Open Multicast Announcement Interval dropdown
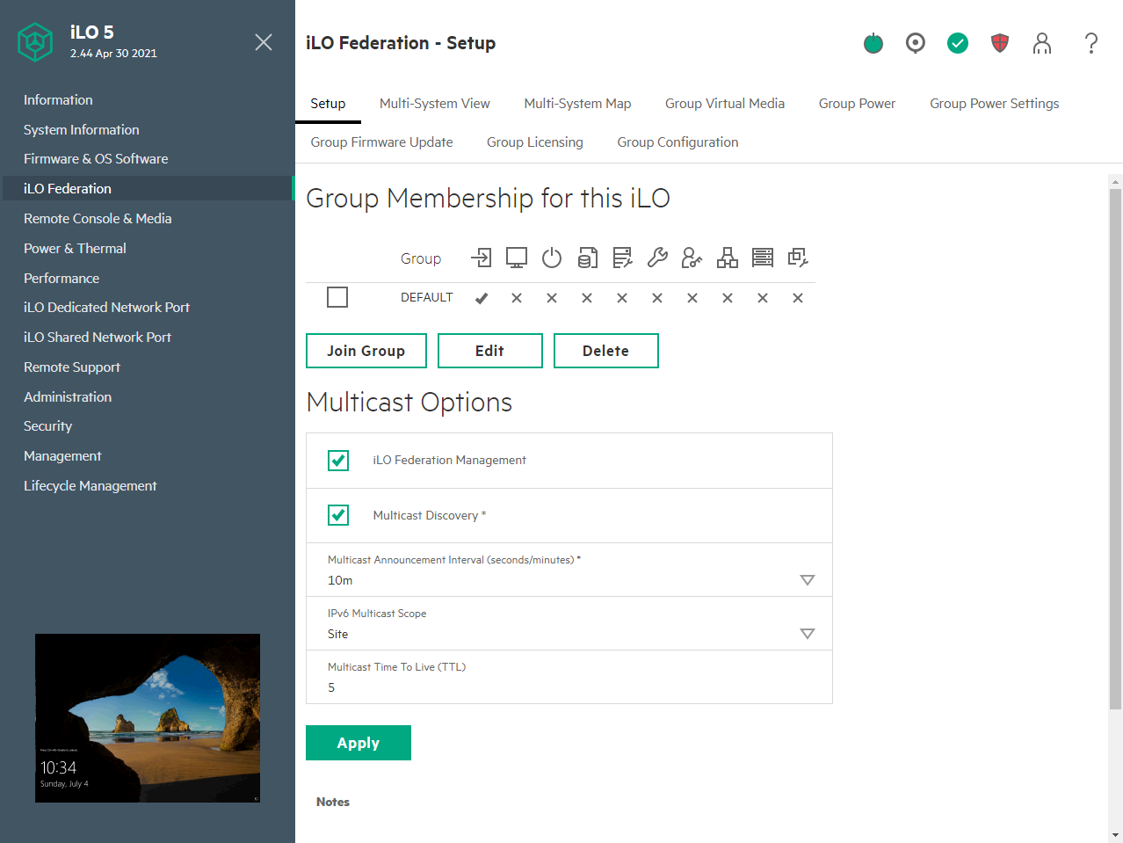Image resolution: width=1123 pixels, height=843 pixels. coord(569,570)
